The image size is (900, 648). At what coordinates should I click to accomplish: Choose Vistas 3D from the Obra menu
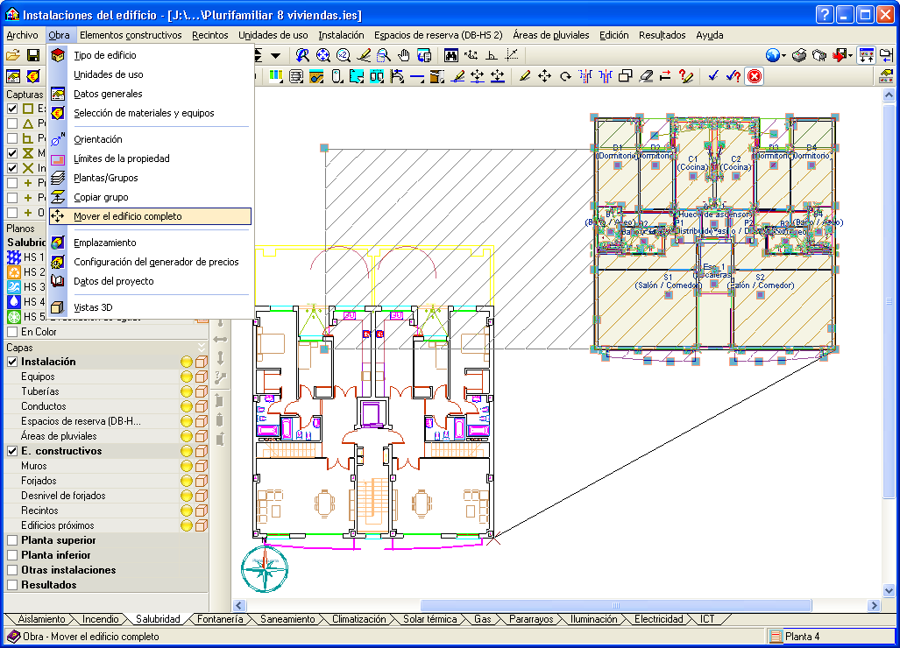(x=93, y=307)
